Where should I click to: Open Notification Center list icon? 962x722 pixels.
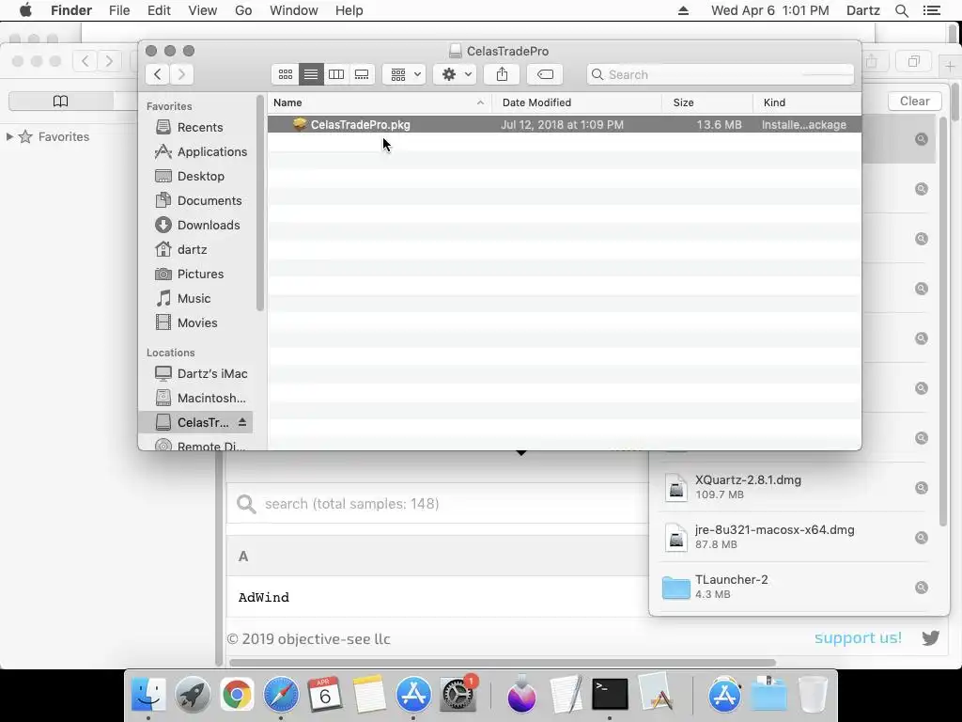point(931,10)
